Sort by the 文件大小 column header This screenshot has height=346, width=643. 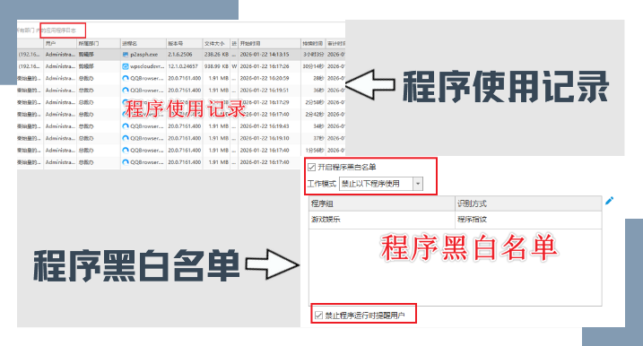click(x=216, y=43)
